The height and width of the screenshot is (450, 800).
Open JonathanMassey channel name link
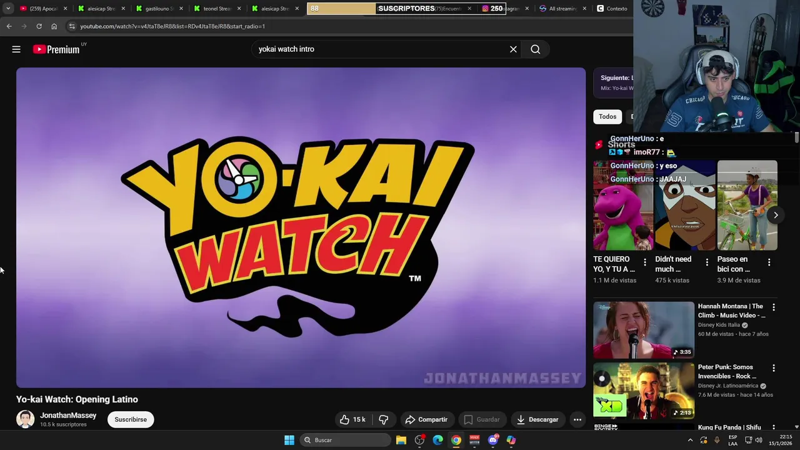[68, 416]
